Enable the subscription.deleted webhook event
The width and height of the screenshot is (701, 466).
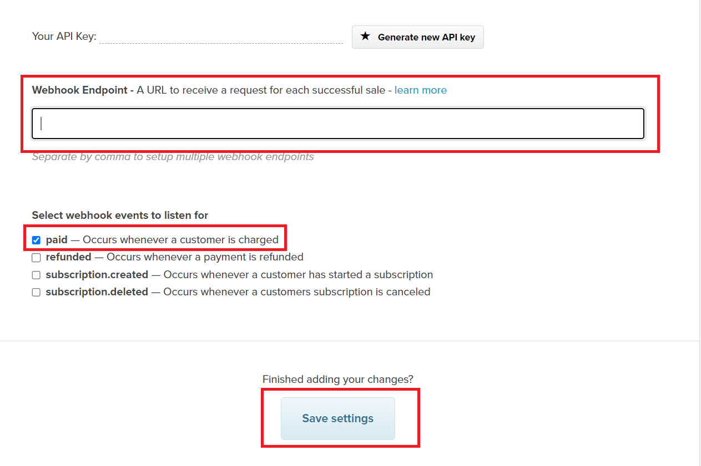point(36,292)
